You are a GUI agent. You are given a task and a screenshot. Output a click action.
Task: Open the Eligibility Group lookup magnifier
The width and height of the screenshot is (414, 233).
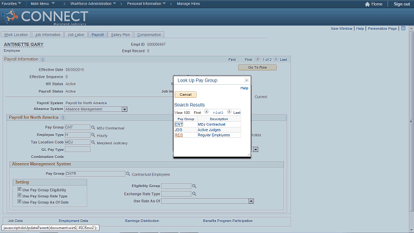pos(194,186)
